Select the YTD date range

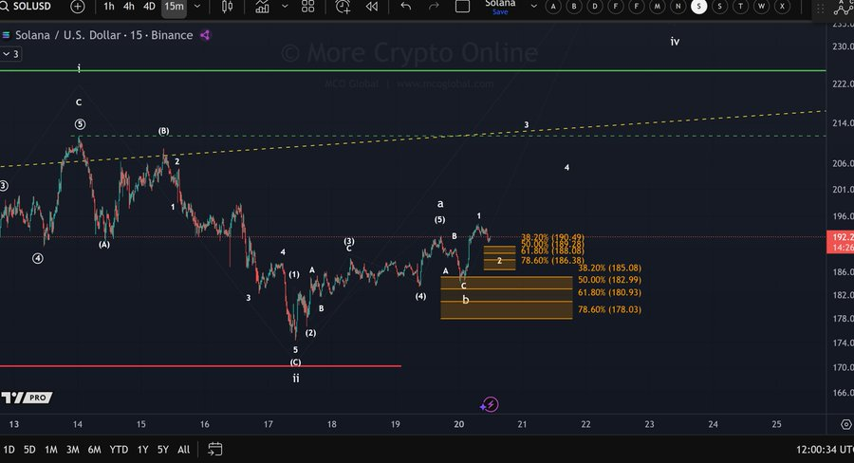click(119, 449)
